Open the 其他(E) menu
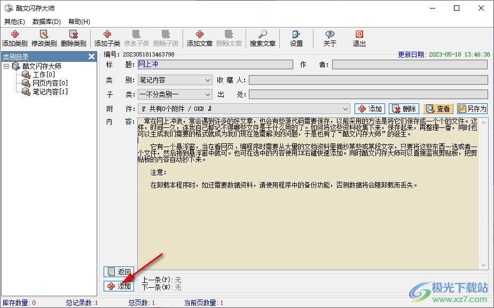This screenshot has height=308, width=494. [14, 22]
